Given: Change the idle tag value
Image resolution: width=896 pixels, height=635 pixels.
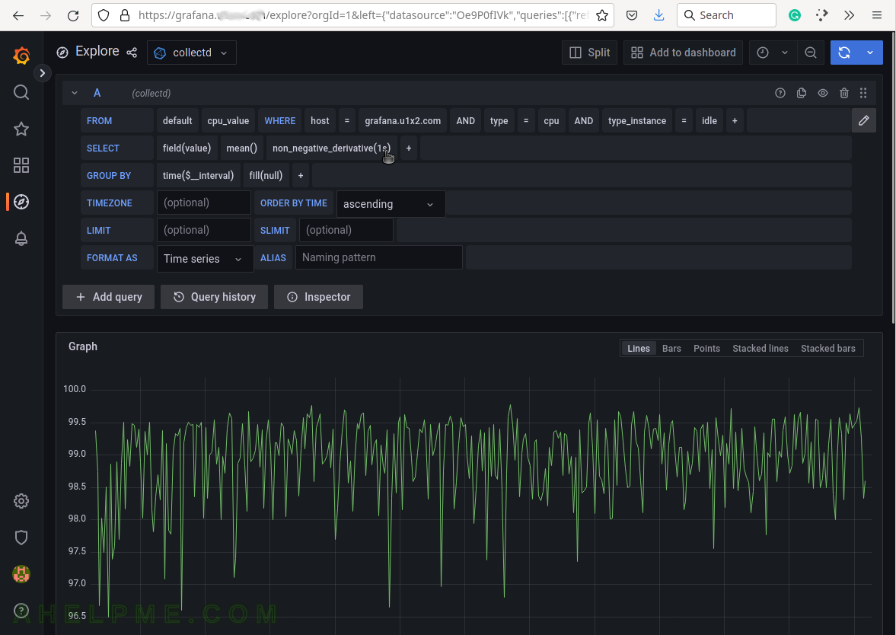Looking at the screenshot, I should point(709,120).
